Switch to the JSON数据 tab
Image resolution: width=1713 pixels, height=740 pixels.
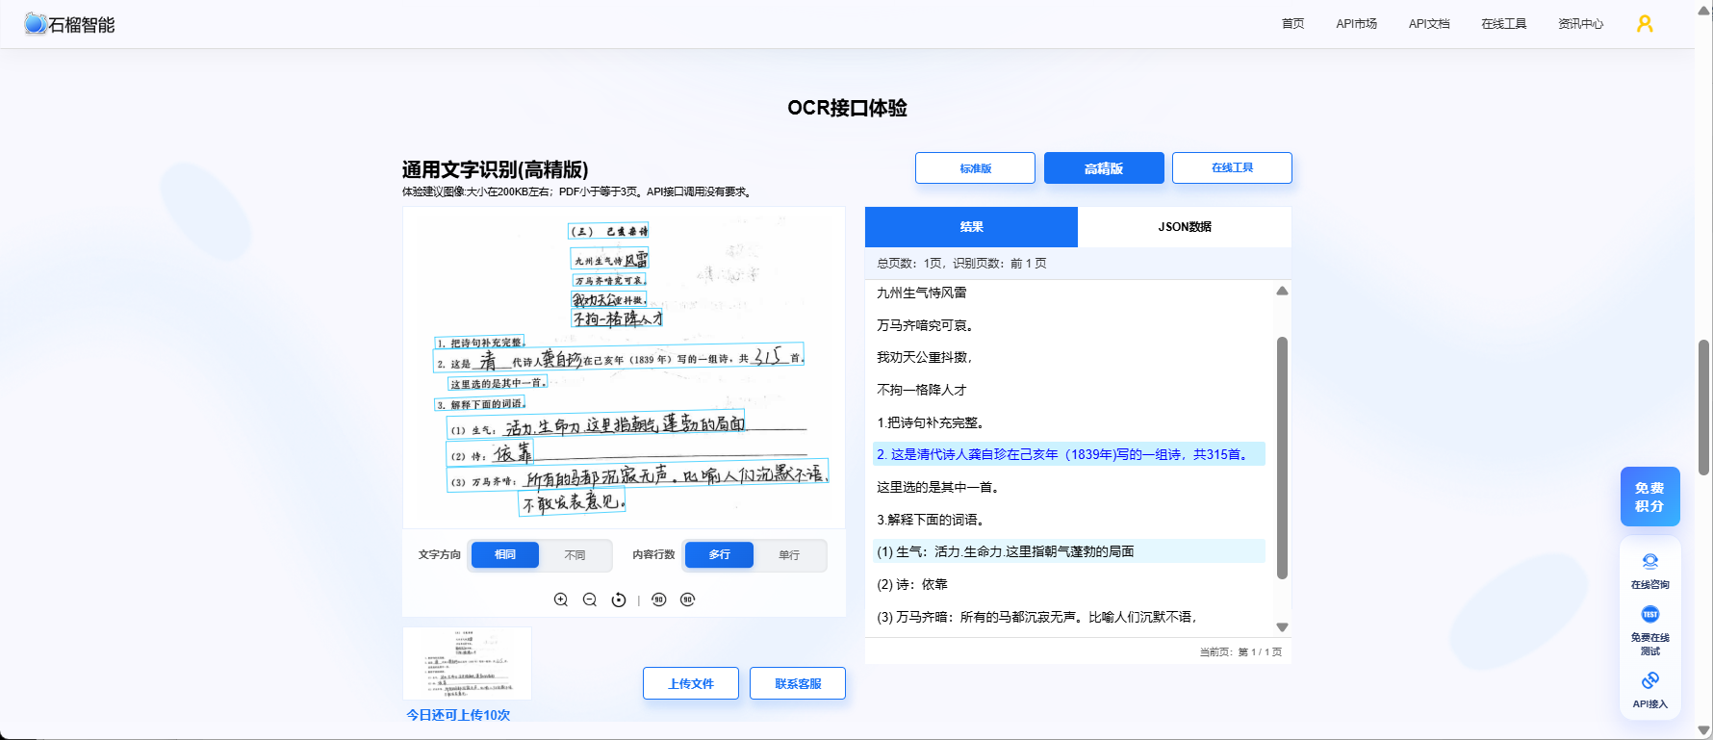1185,227
